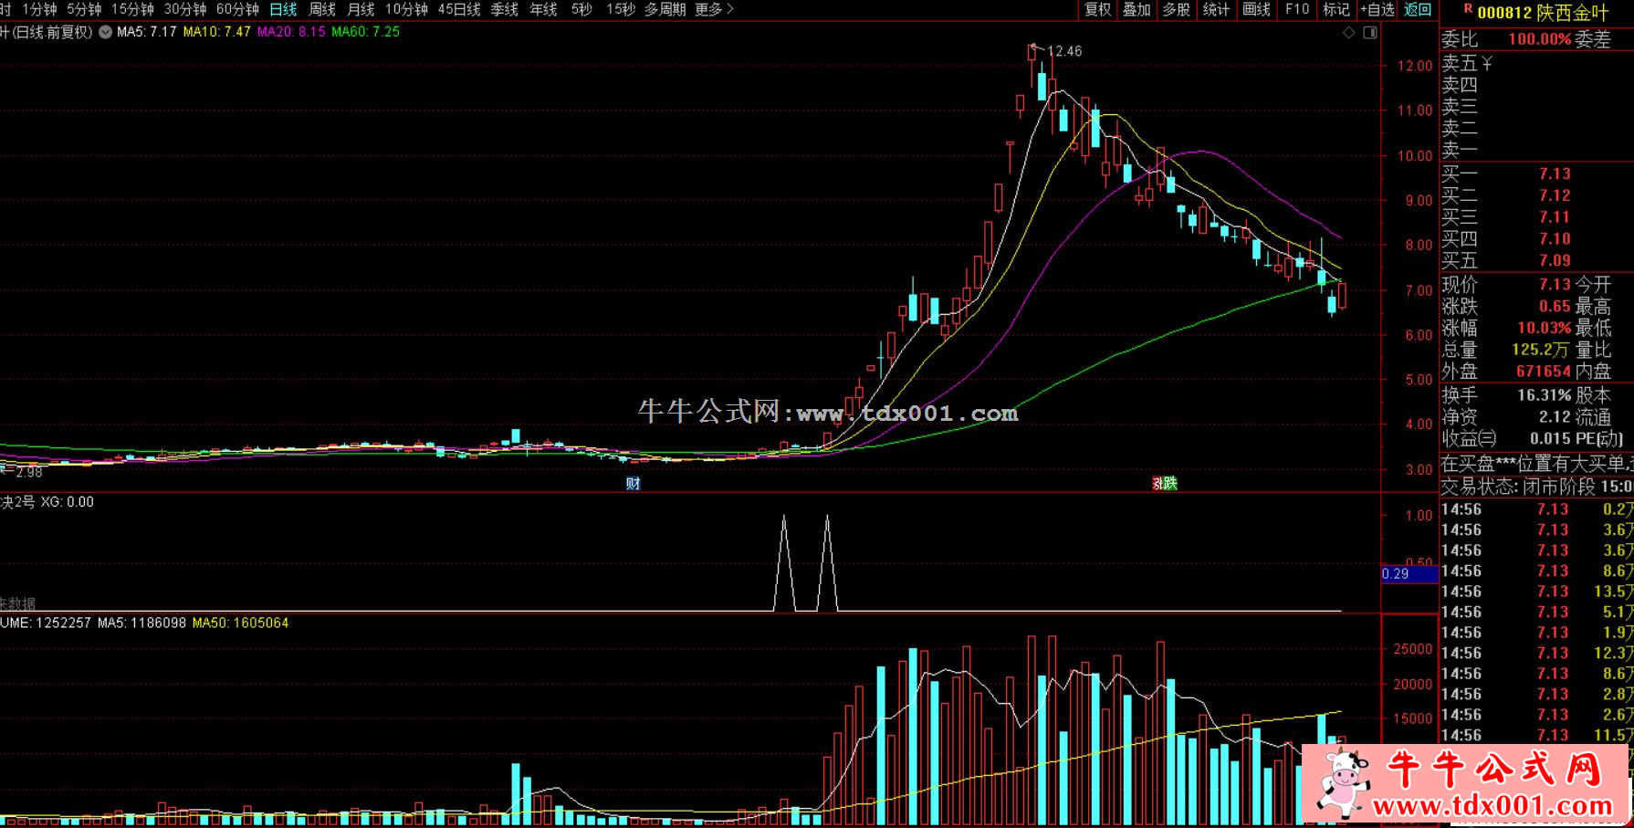Screen dimensions: 1634x828
Task: Choose the 45日线 period
Action: [459, 9]
